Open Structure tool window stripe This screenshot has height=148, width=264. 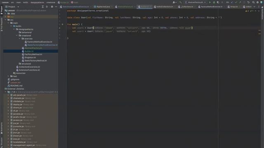[2, 142]
